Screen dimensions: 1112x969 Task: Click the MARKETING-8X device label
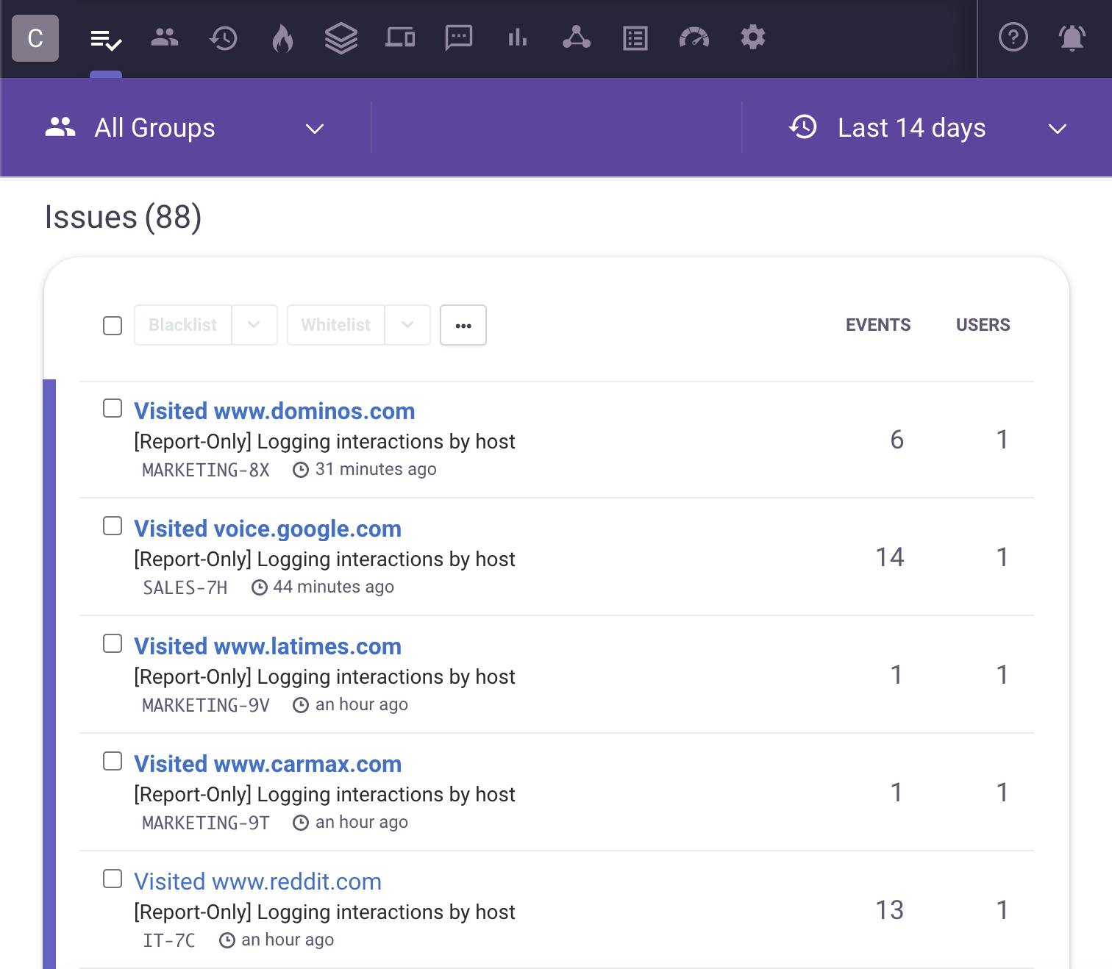206,470
